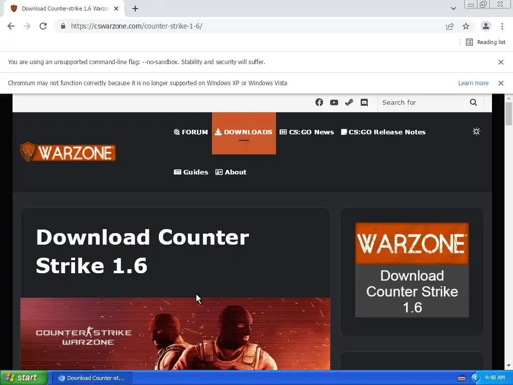Viewport: 513px width, 385px height.
Task: Click the page vertical scrollbar thumb
Action: click(x=508, y=114)
